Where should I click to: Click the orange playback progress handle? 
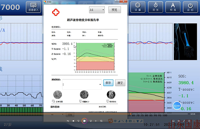coord(131,114)
